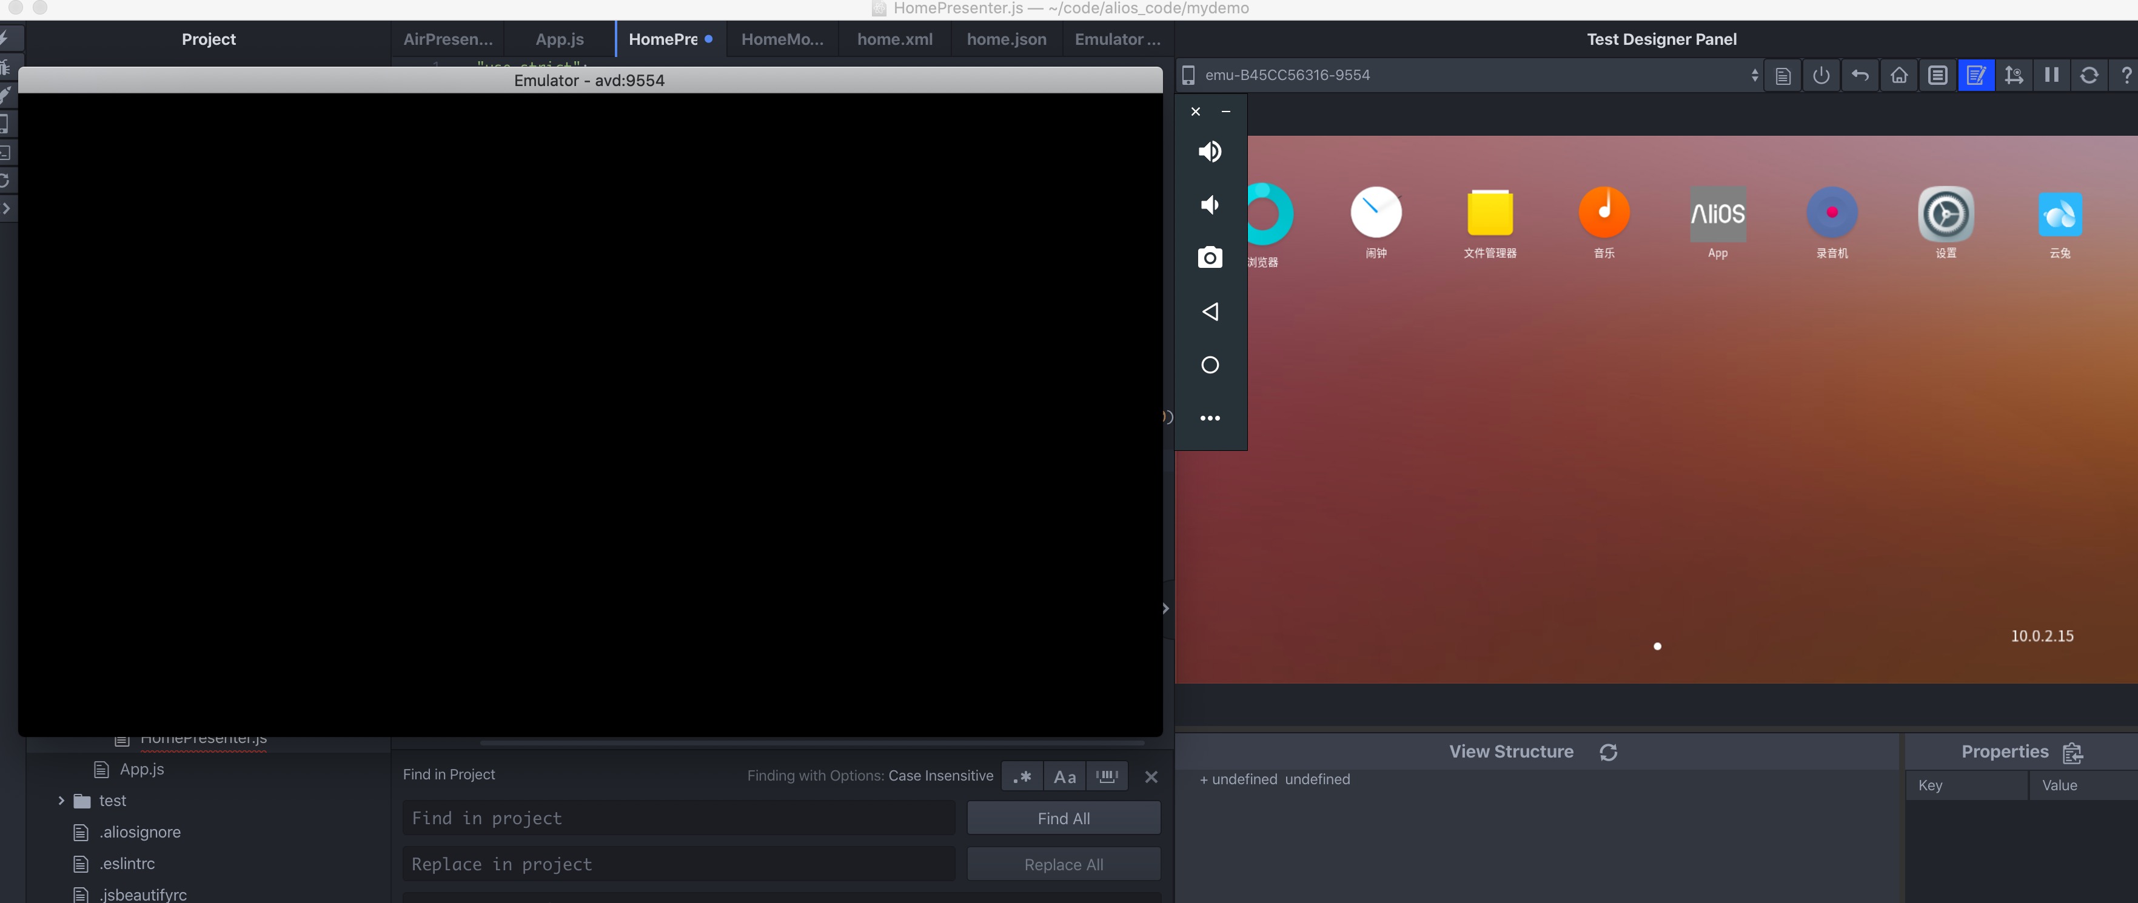Click the volume up icon in emulator controls
Image resolution: width=2138 pixels, height=903 pixels.
[x=1210, y=152]
